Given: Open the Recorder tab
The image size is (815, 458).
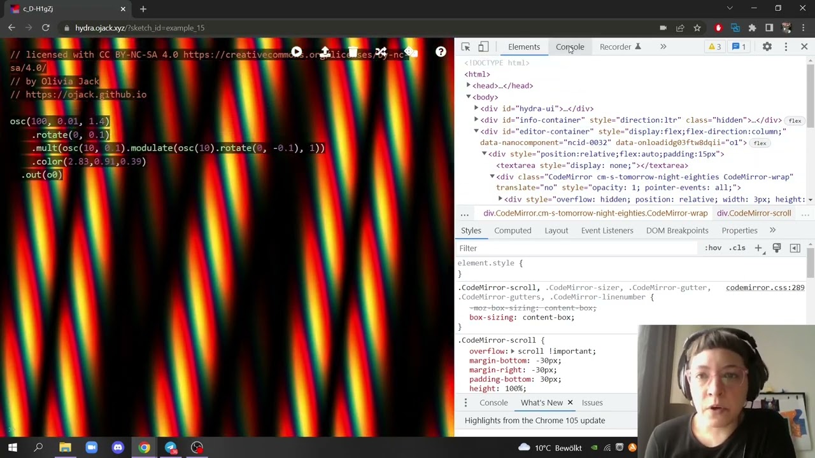Looking at the screenshot, I should tap(620, 47).
